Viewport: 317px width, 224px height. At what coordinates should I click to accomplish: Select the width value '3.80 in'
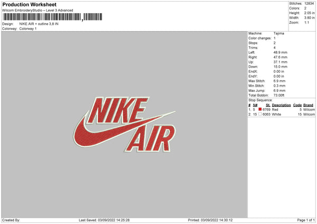pos(310,18)
